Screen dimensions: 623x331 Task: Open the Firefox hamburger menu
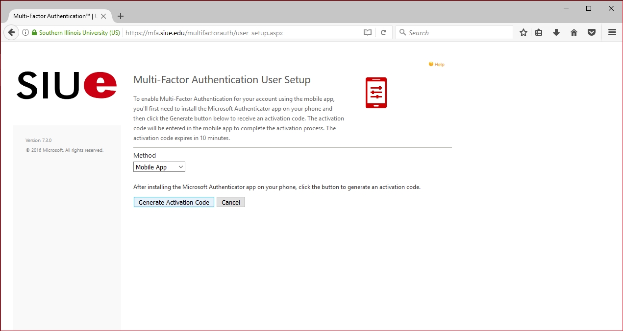pos(612,33)
